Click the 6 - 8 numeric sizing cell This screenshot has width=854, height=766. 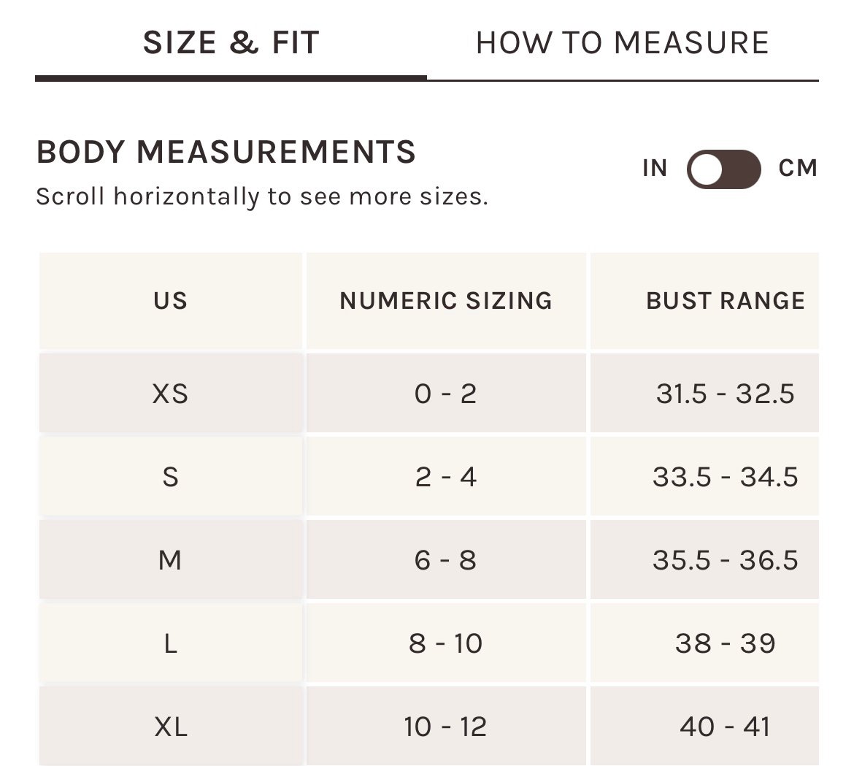tap(446, 561)
